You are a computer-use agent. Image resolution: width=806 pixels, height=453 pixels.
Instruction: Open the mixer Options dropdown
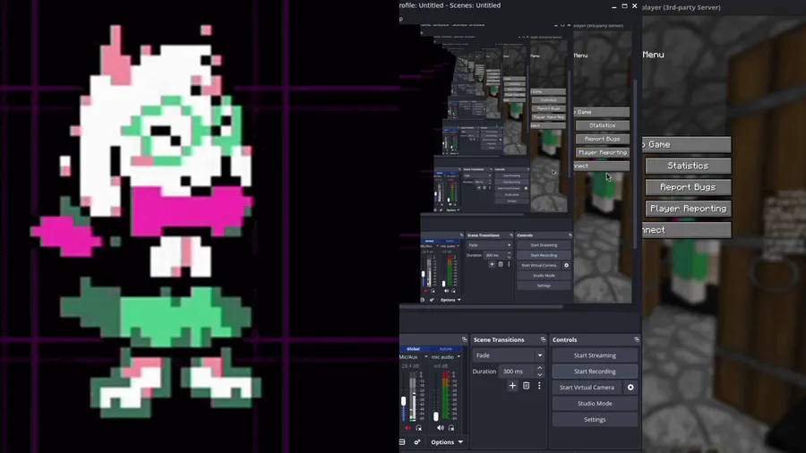(447, 442)
